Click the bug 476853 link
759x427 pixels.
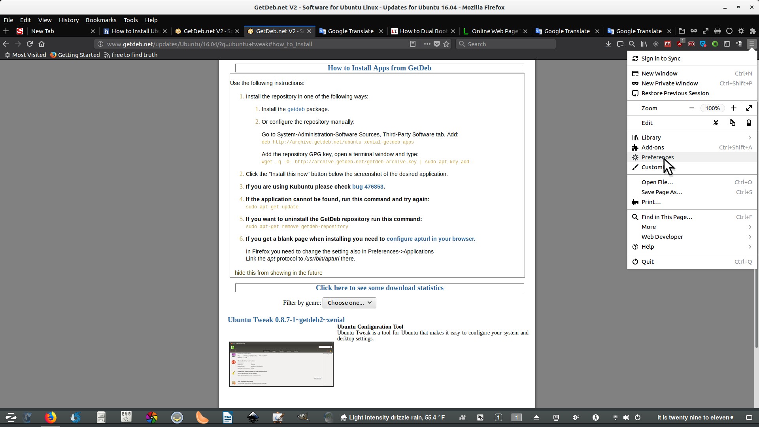pyautogui.click(x=367, y=187)
